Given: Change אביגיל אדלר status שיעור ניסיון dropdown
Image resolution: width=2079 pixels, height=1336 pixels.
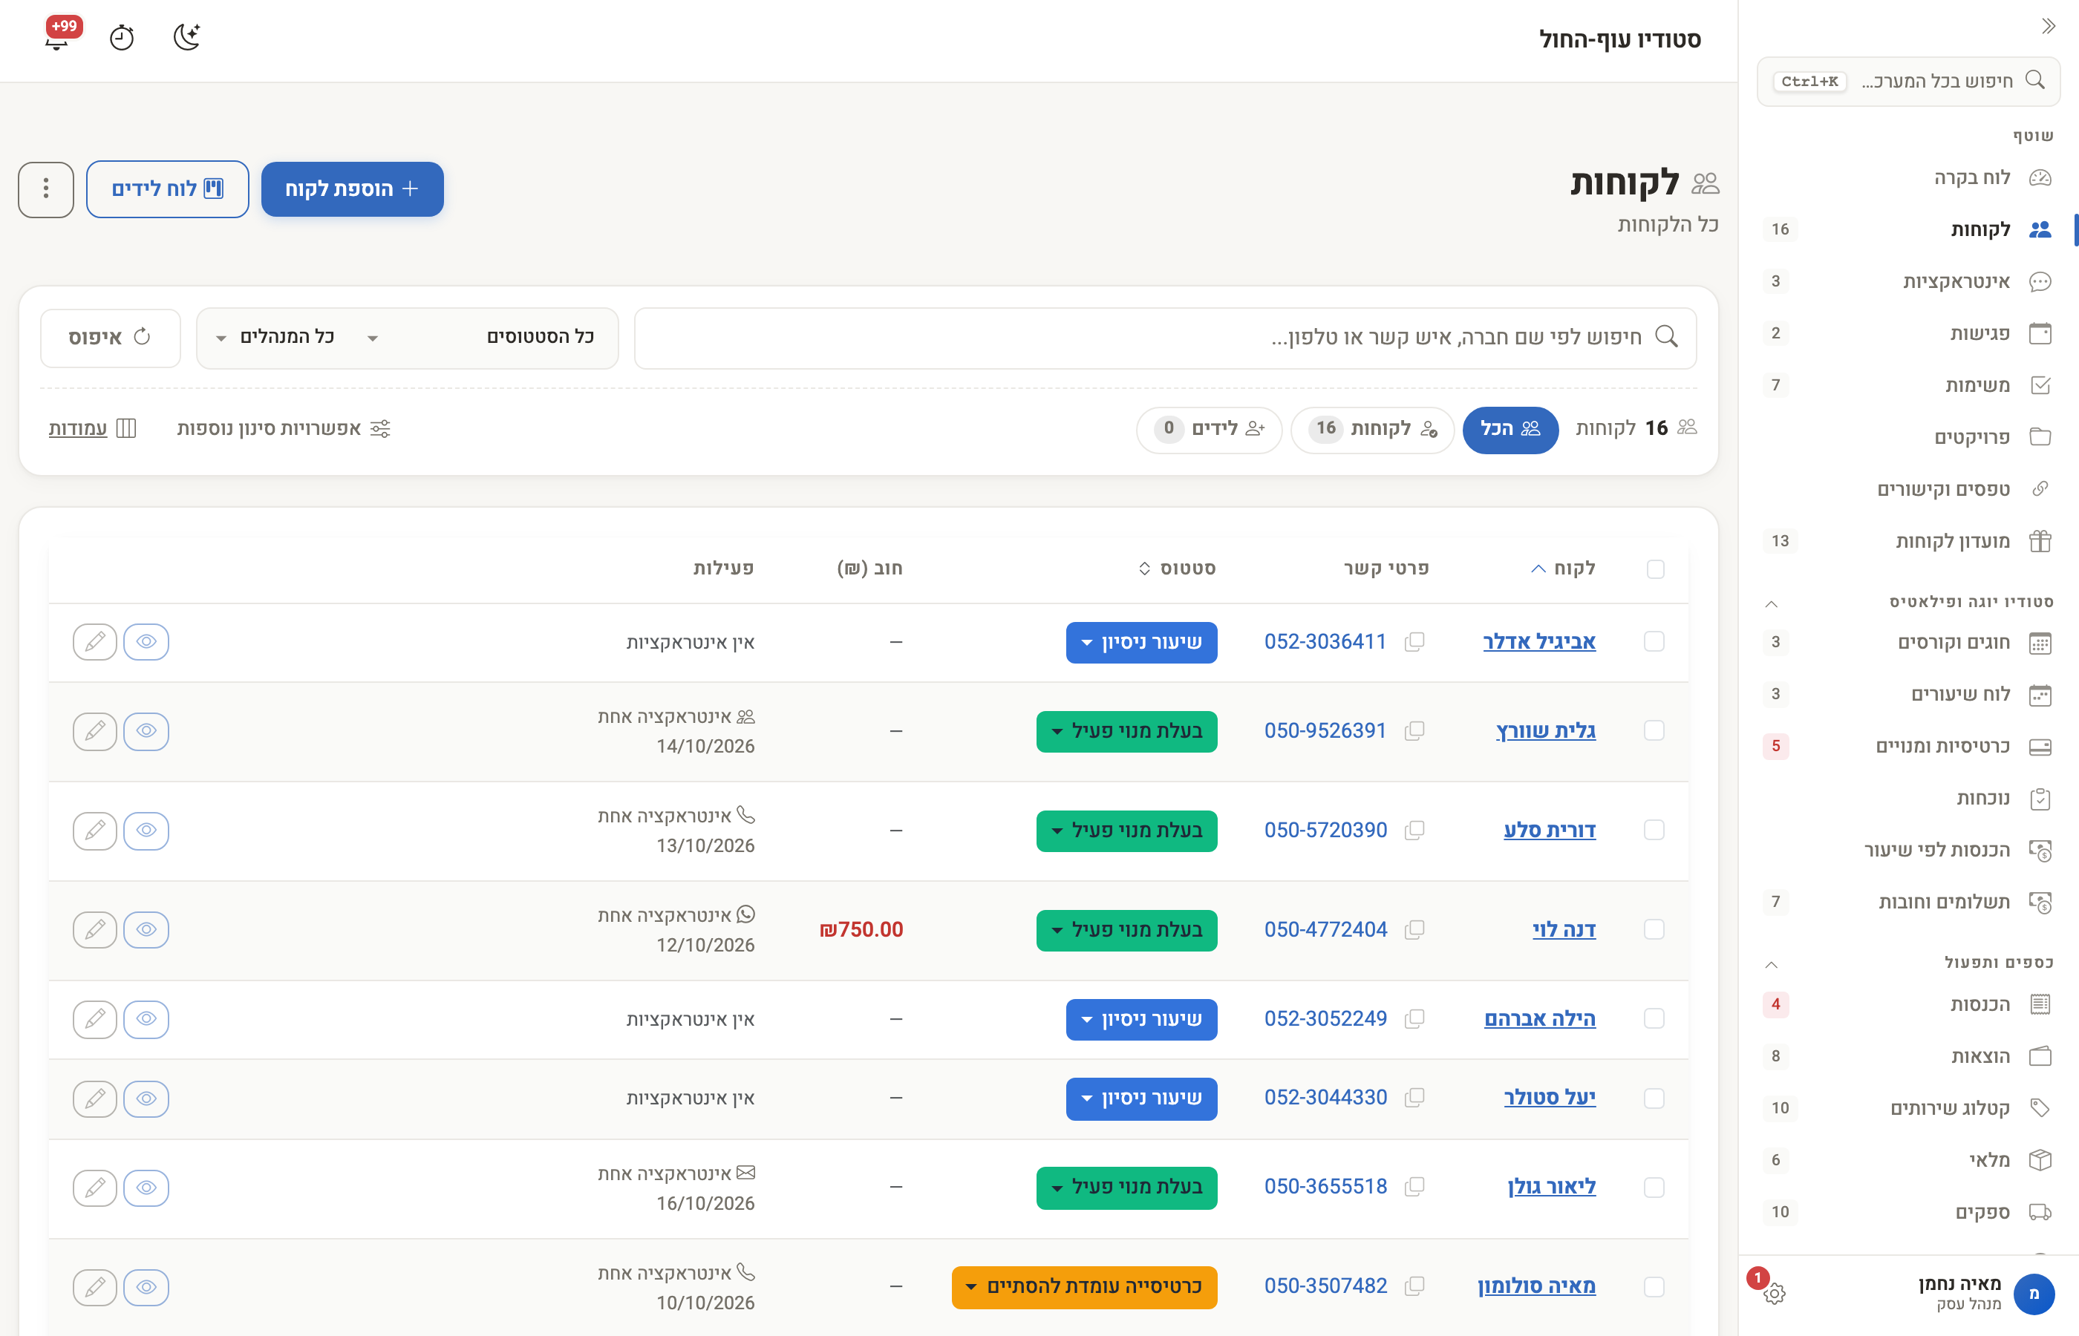Looking at the screenshot, I should [x=1141, y=643].
